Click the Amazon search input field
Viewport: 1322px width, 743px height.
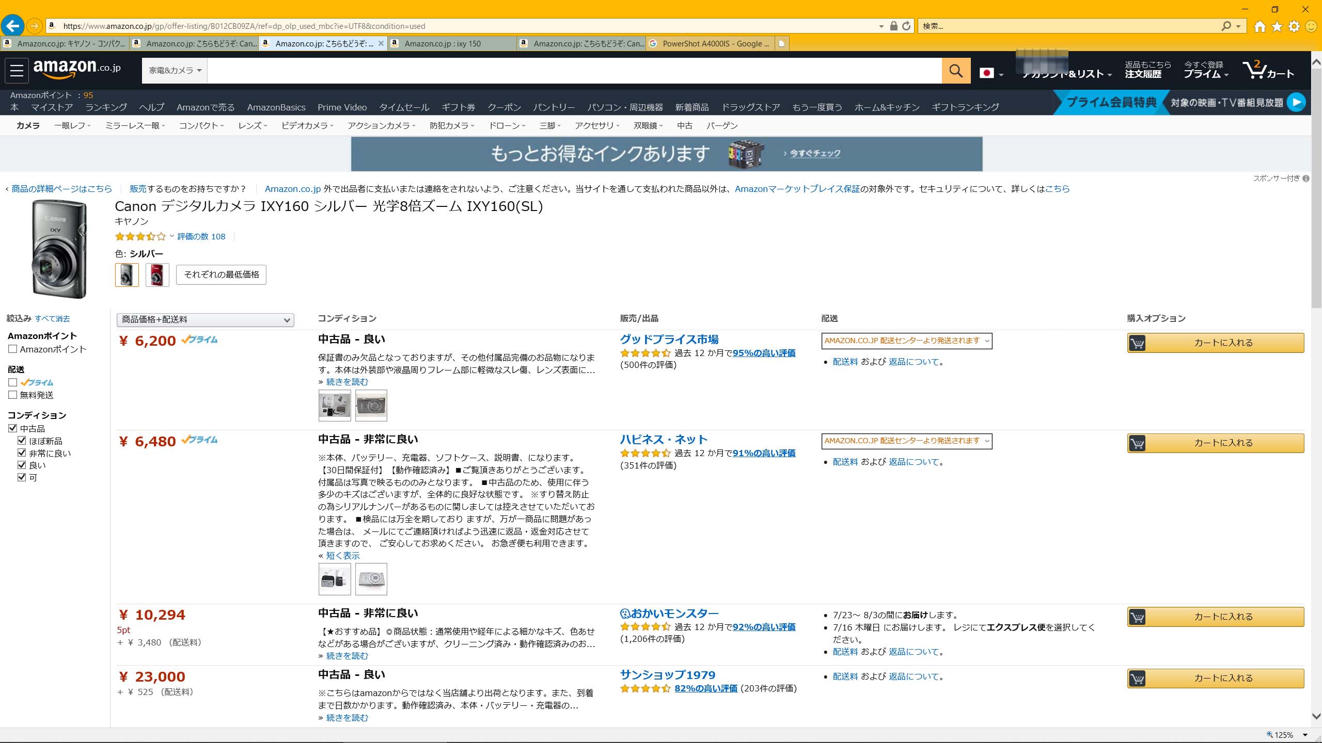click(574, 71)
